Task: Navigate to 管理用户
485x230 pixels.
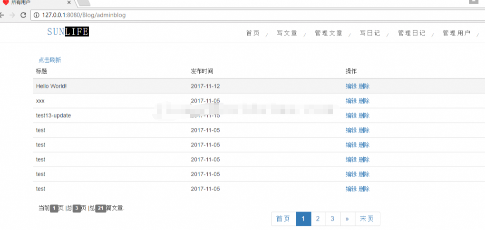Action: 456,33
